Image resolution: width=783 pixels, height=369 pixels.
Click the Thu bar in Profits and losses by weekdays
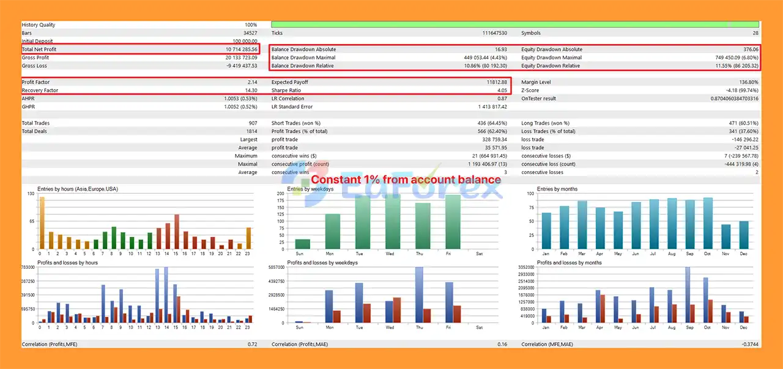[419, 294]
